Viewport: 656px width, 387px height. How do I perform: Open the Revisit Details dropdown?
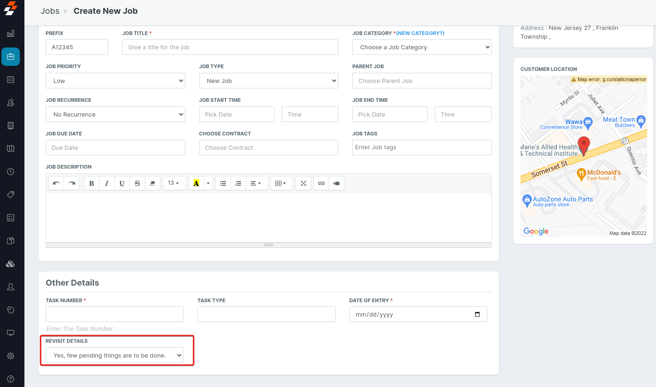click(114, 355)
